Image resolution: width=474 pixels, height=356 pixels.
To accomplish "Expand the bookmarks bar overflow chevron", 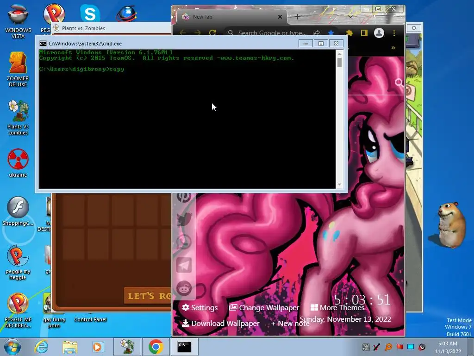I will coord(393,48).
